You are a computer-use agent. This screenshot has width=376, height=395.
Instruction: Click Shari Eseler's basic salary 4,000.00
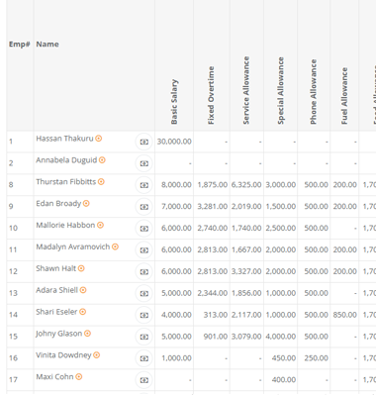pyautogui.click(x=176, y=315)
